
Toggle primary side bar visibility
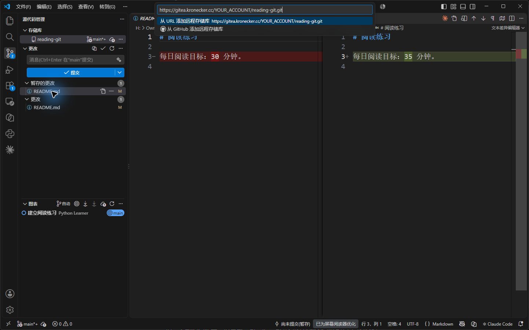(x=444, y=7)
